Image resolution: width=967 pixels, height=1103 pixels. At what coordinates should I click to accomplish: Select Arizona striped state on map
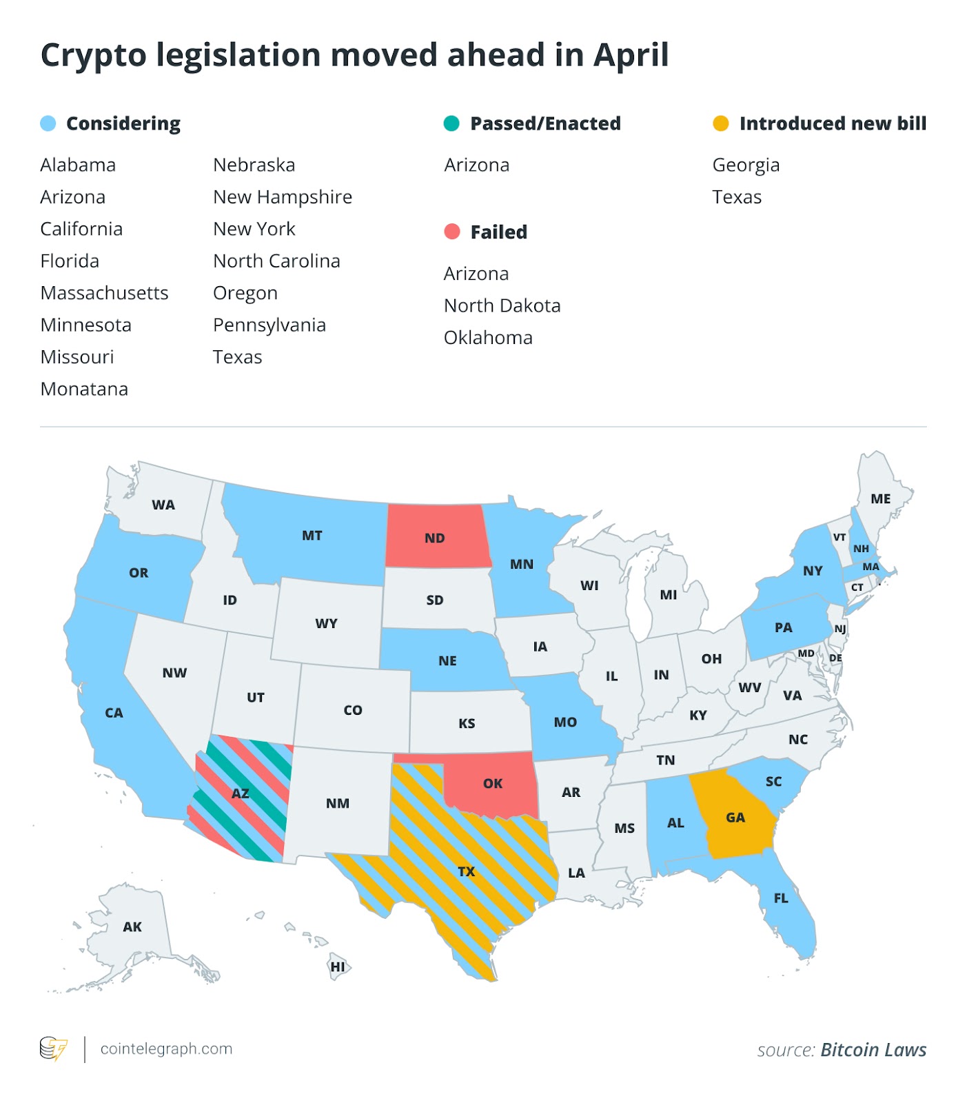(x=240, y=793)
